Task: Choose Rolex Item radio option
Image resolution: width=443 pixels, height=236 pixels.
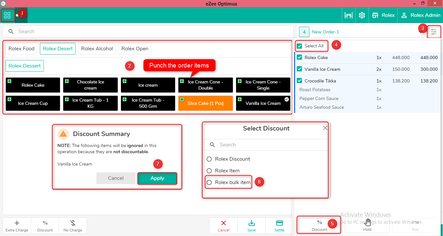Action: pos(209,171)
